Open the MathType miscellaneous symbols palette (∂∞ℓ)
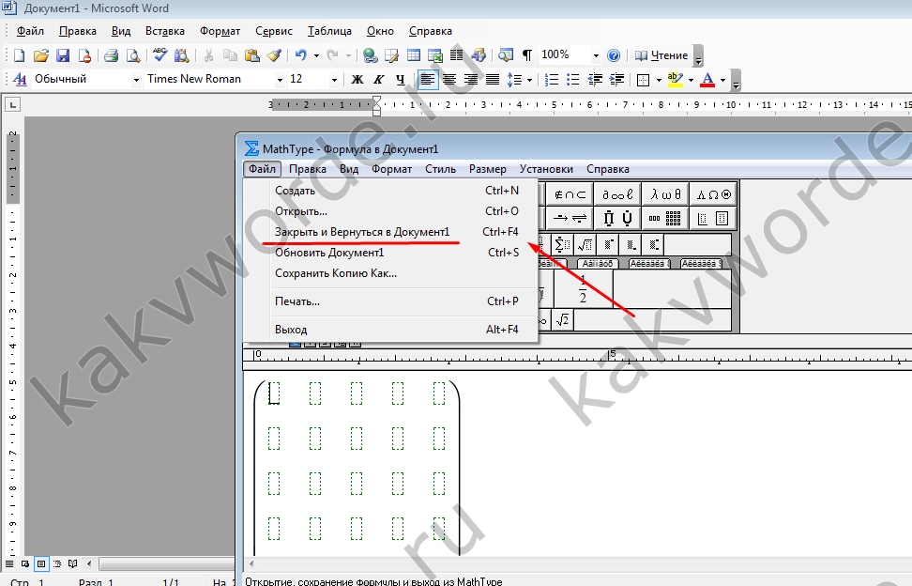 click(x=617, y=195)
